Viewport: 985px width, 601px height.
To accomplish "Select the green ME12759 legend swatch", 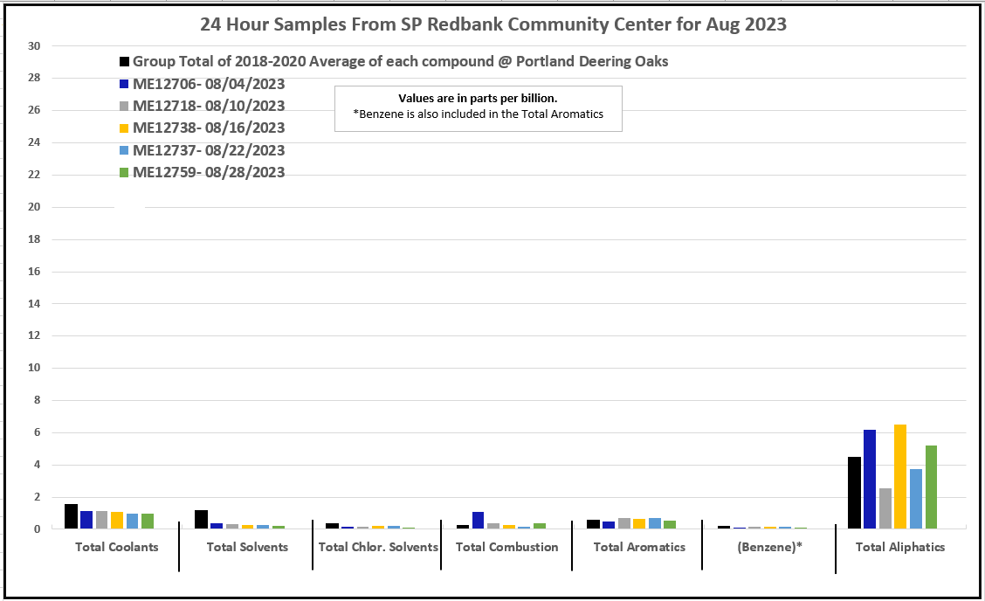I will (125, 173).
